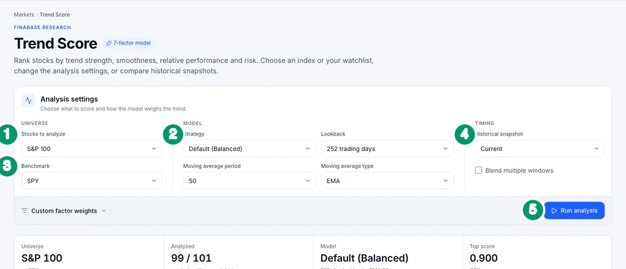Screen dimensions: 626x269
Task: Click the Analysis settings heading
Action: tap(69, 99)
